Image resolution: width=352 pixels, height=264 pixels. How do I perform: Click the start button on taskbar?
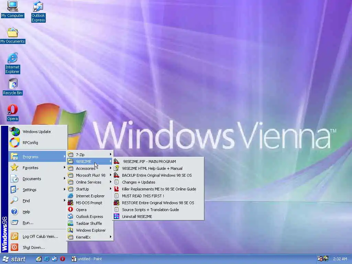[x=14, y=259]
